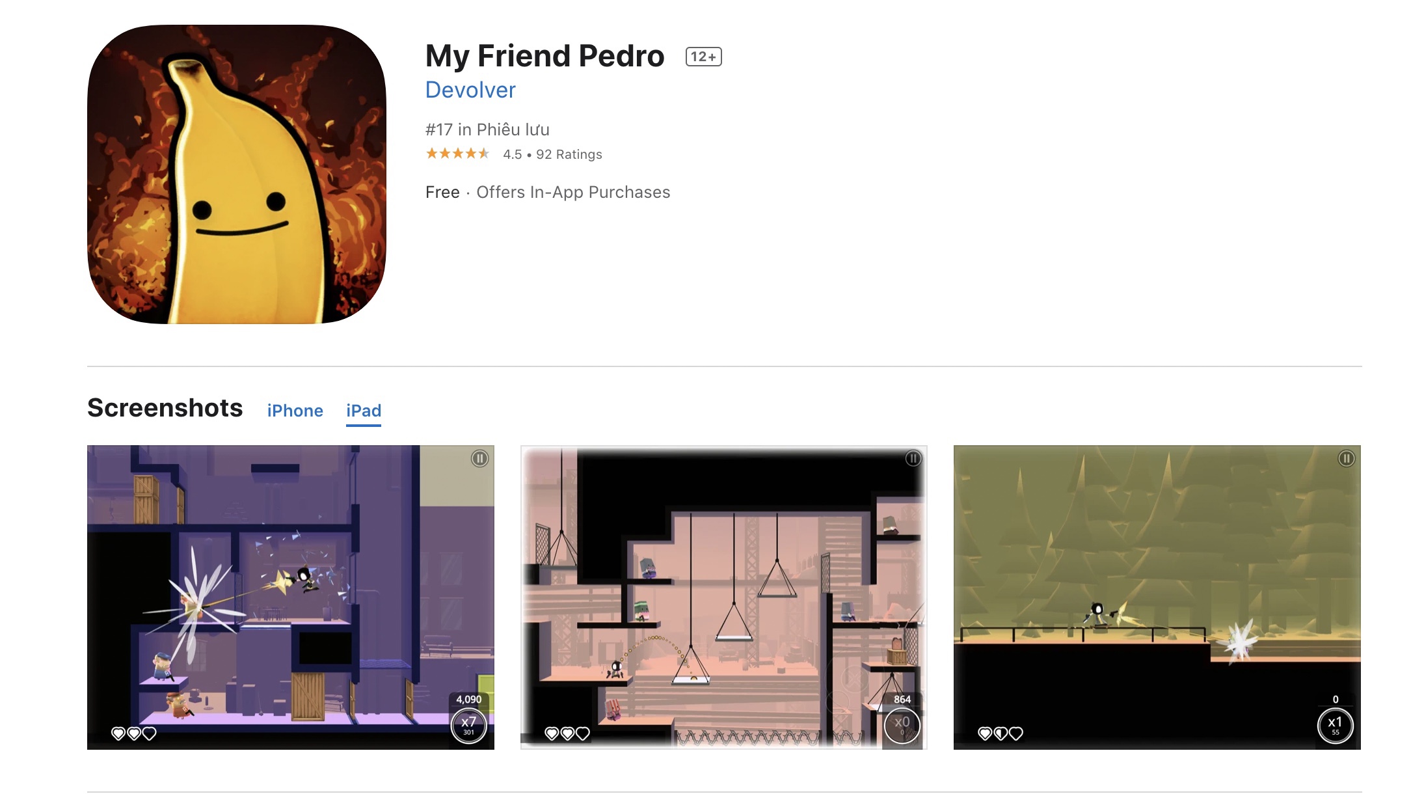The image size is (1411, 794).
Task: Click the x1 combo multiplier circle
Action: click(x=1335, y=726)
